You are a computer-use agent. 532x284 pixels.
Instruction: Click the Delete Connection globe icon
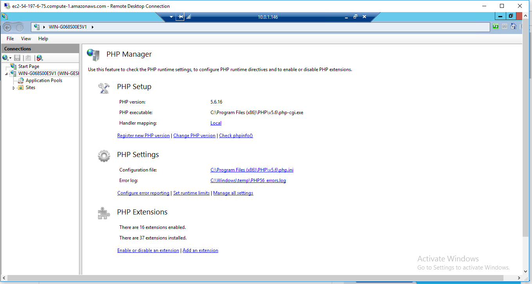click(39, 57)
